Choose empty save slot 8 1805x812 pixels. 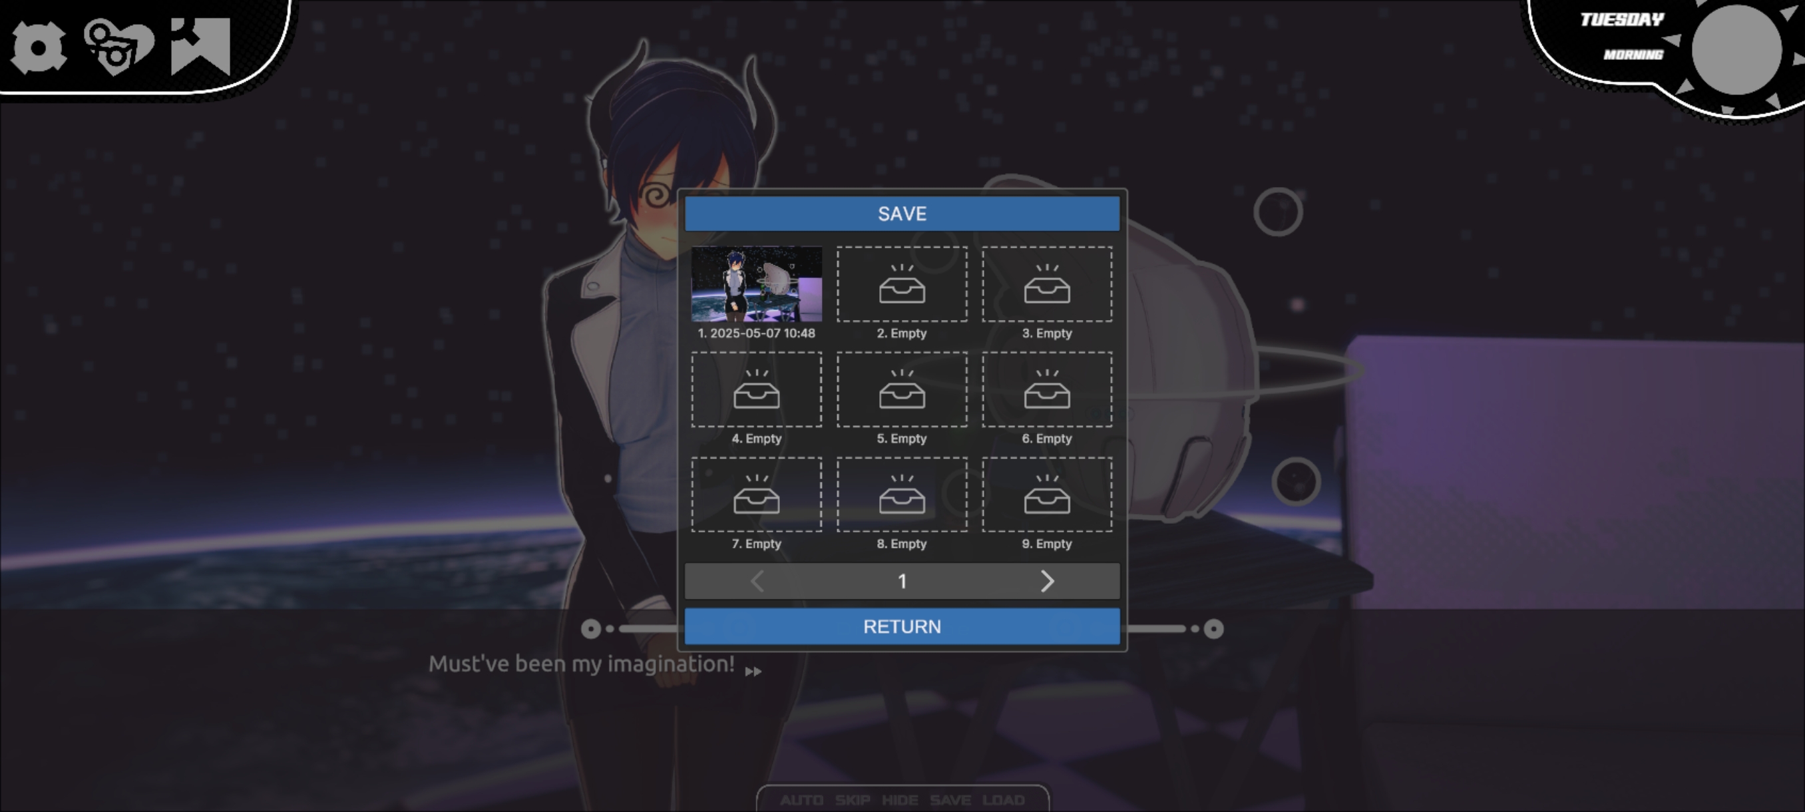[x=902, y=495]
